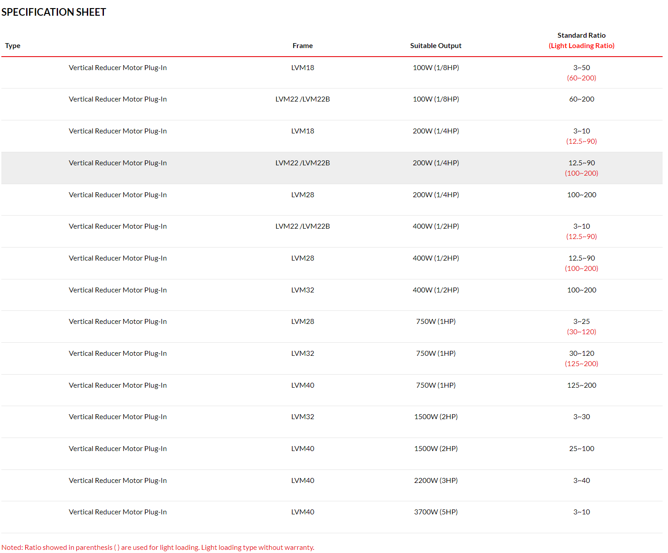The width and height of the screenshot is (668, 553).
Task: Select the LVM40 frame cell in the 1500W row
Action: (303, 449)
